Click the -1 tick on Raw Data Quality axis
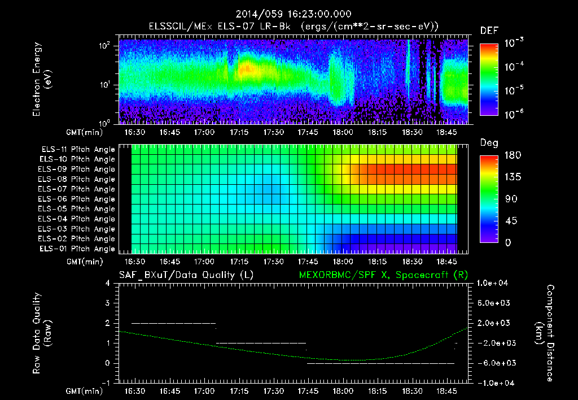This screenshot has width=578, height=400. click(106, 383)
